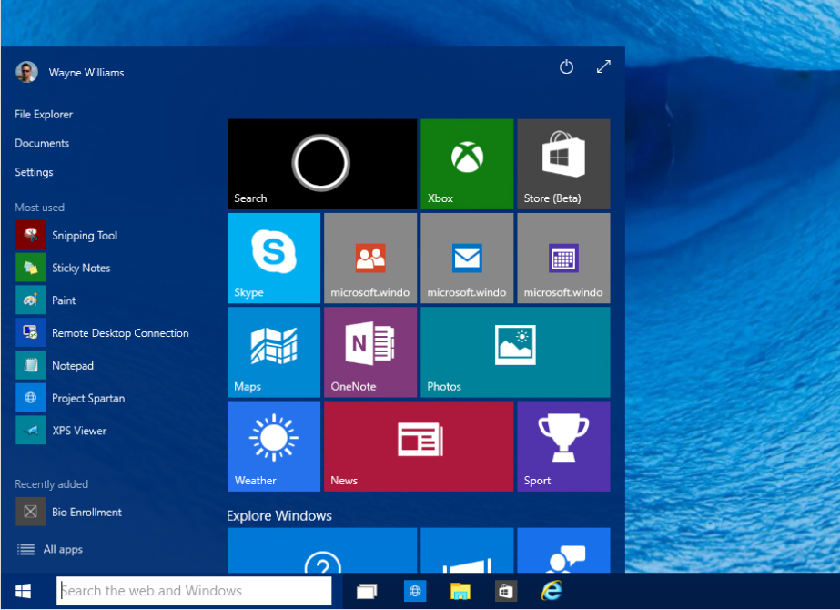
Task: Show All apps list
Action: (x=49, y=549)
